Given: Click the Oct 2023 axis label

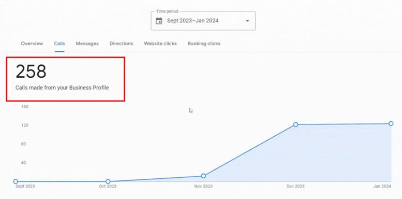Looking at the screenshot, I should tap(108, 187).
